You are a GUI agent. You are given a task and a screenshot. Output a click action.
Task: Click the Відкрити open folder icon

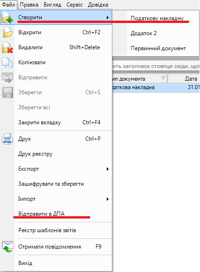coord(7,32)
